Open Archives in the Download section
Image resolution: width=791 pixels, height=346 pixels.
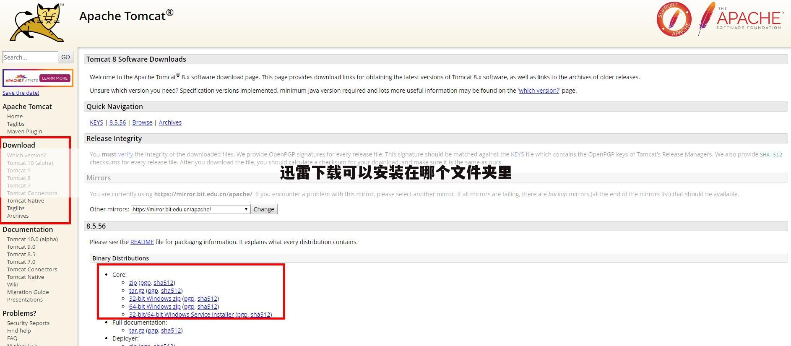point(18,216)
